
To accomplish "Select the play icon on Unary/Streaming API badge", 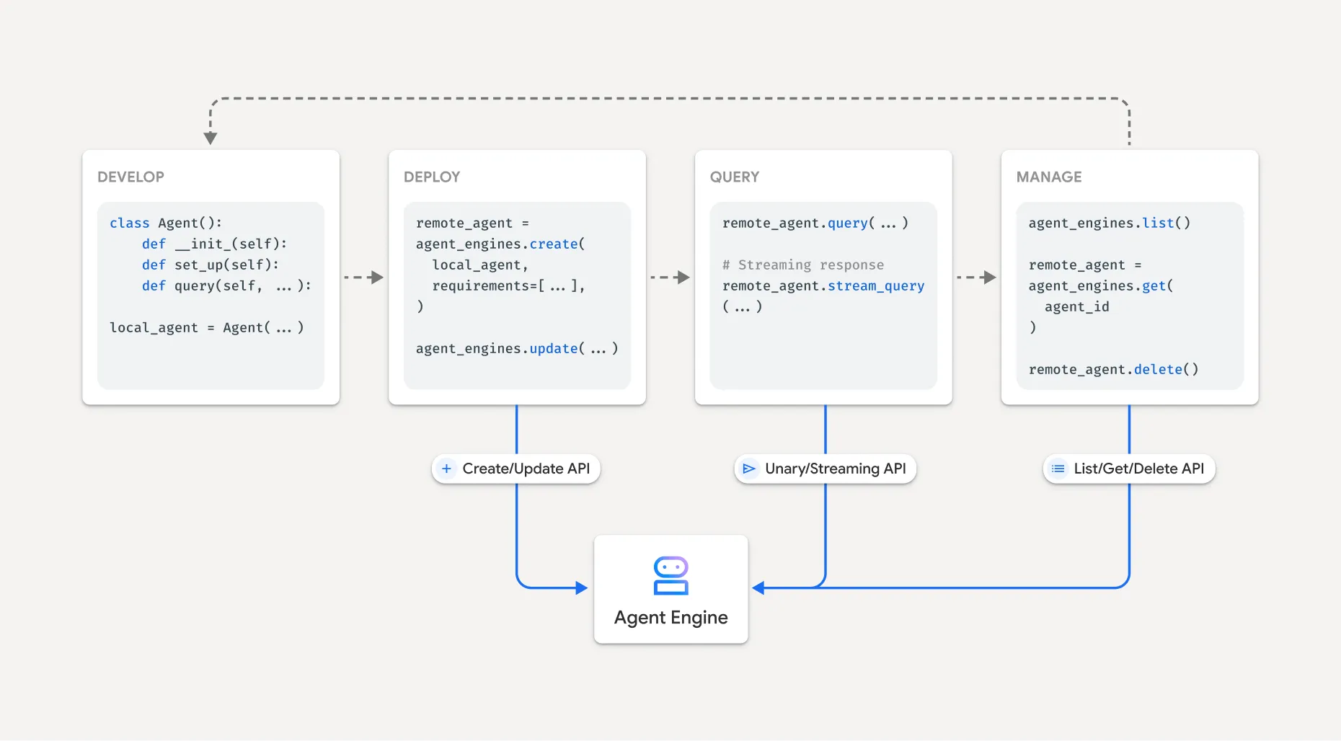I will [x=749, y=469].
